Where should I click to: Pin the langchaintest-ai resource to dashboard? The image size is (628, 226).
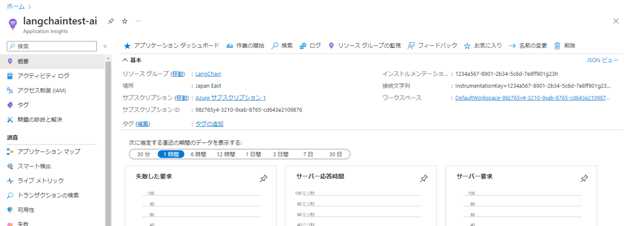111,21
